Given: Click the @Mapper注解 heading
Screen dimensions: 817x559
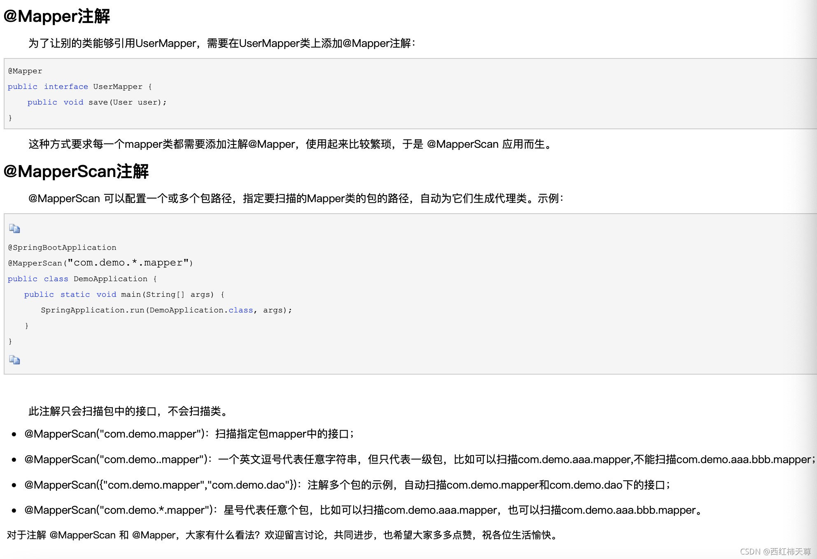Looking at the screenshot, I should click(x=57, y=16).
